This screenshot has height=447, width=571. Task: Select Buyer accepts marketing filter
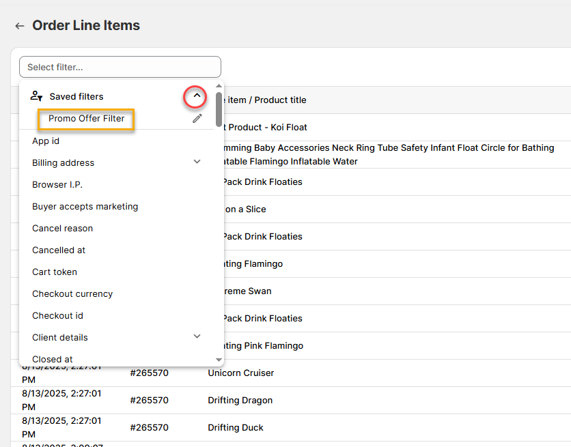(x=85, y=206)
